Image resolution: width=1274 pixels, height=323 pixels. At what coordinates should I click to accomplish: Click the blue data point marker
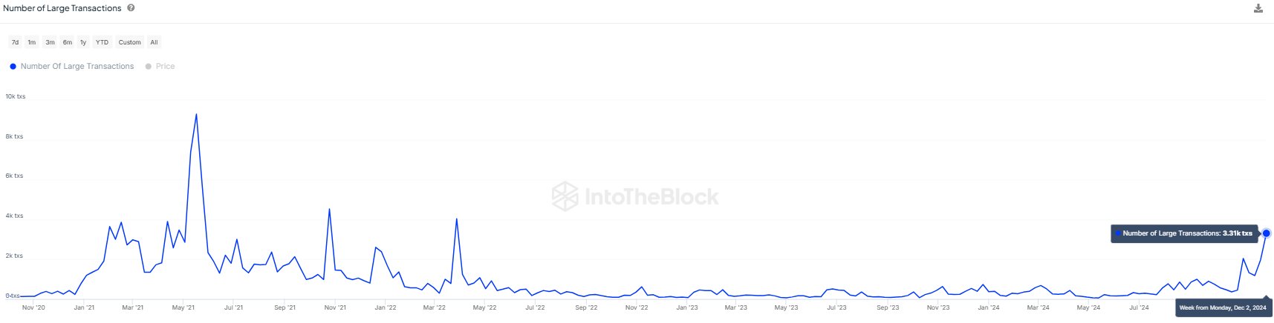click(x=1267, y=233)
